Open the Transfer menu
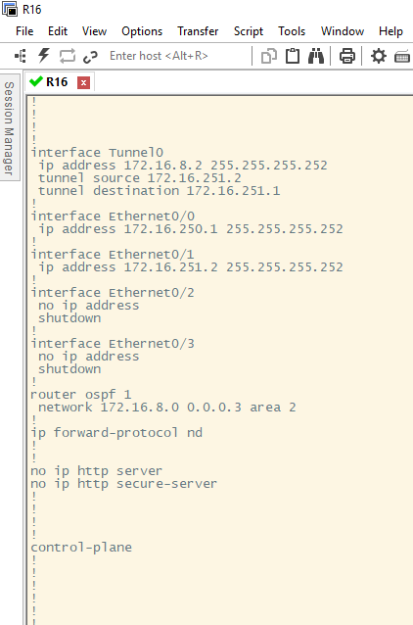The width and height of the screenshot is (413, 625). pyautogui.click(x=198, y=31)
